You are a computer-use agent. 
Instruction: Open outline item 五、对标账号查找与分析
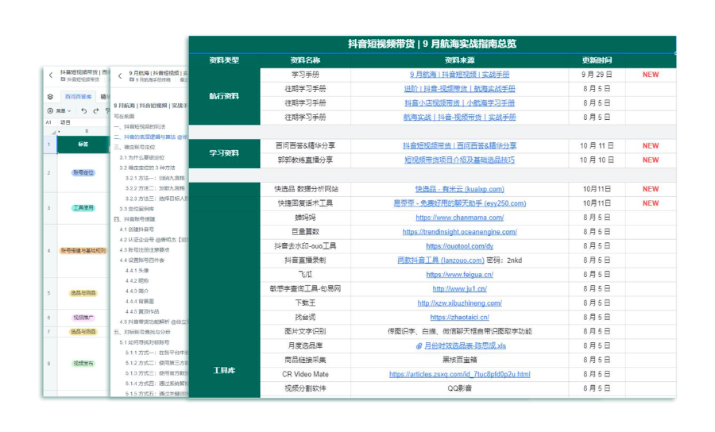pyautogui.click(x=142, y=332)
